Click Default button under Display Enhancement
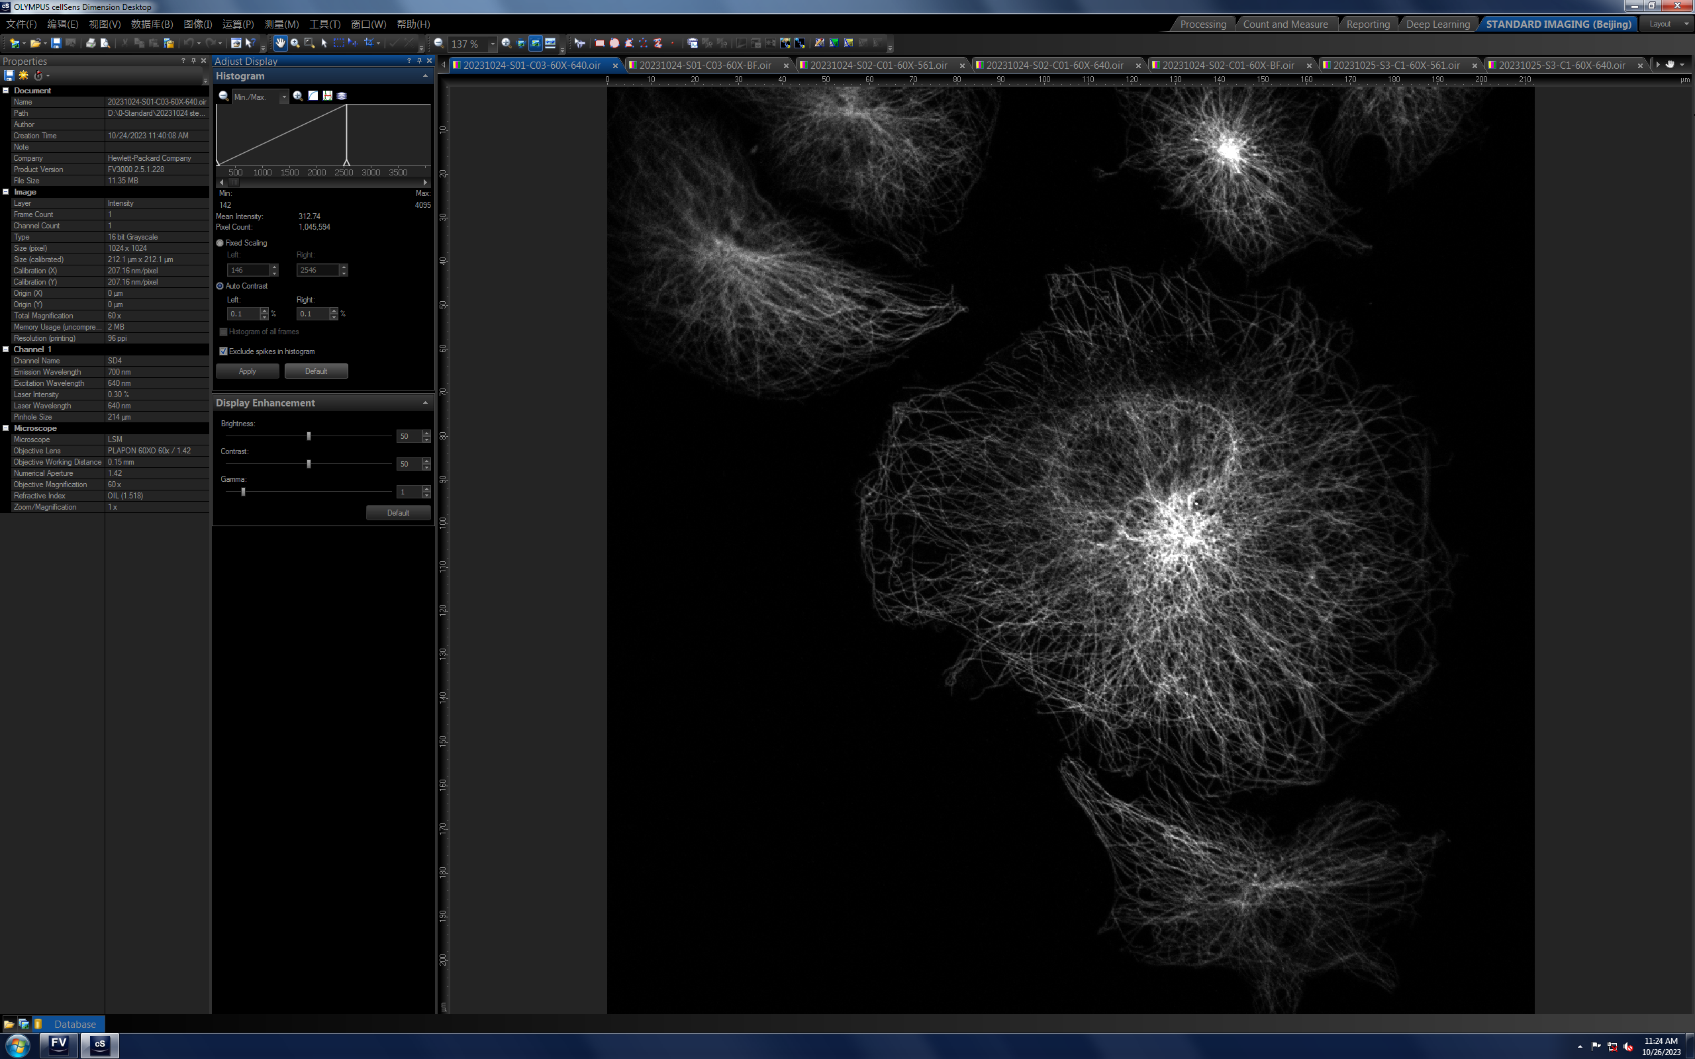The width and height of the screenshot is (1695, 1059). point(398,513)
